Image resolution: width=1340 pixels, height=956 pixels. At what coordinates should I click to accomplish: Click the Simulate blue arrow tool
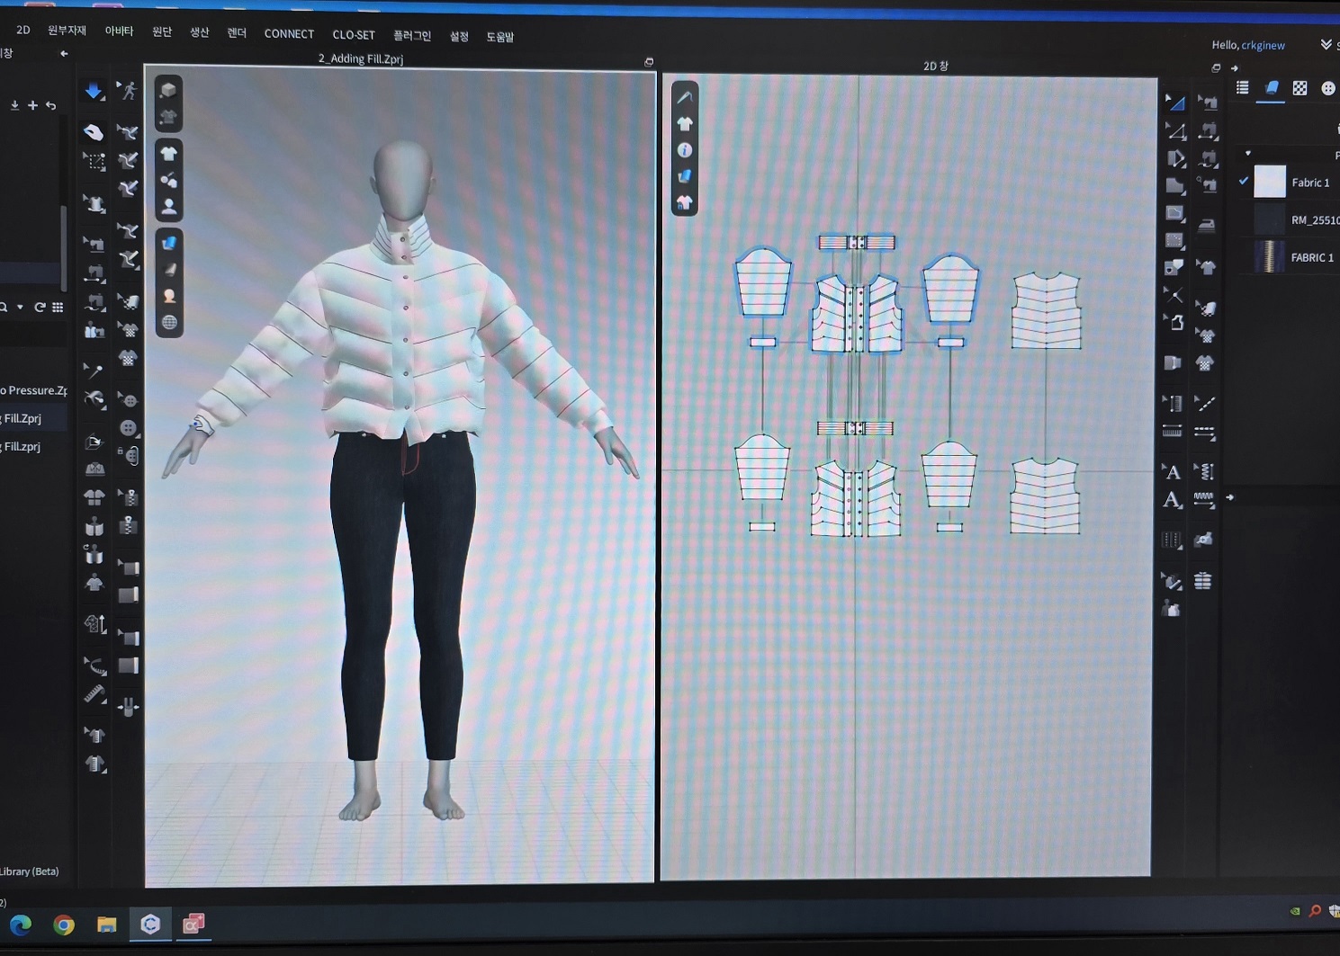94,91
